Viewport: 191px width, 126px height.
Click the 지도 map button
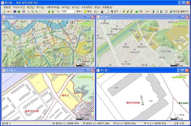[x=139, y=11]
